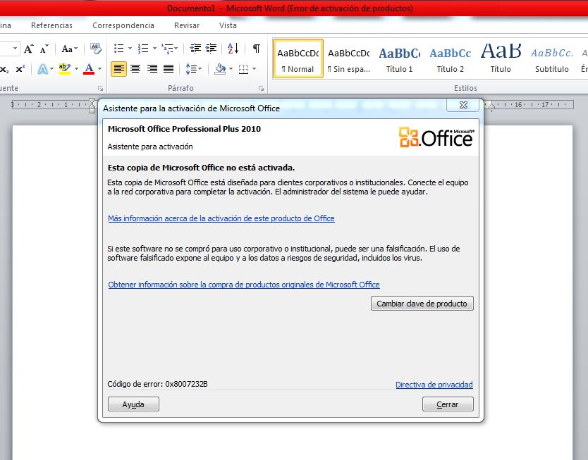The height and width of the screenshot is (460, 588).
Task: Click the Ayuda button
Action: (133, 404)
